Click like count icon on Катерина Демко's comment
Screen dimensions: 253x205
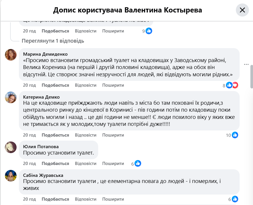pos(235,135)
